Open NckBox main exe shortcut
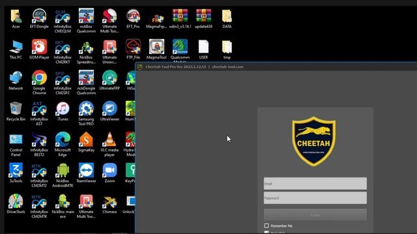This screenshot has height=234, width=417. point(63,202)
